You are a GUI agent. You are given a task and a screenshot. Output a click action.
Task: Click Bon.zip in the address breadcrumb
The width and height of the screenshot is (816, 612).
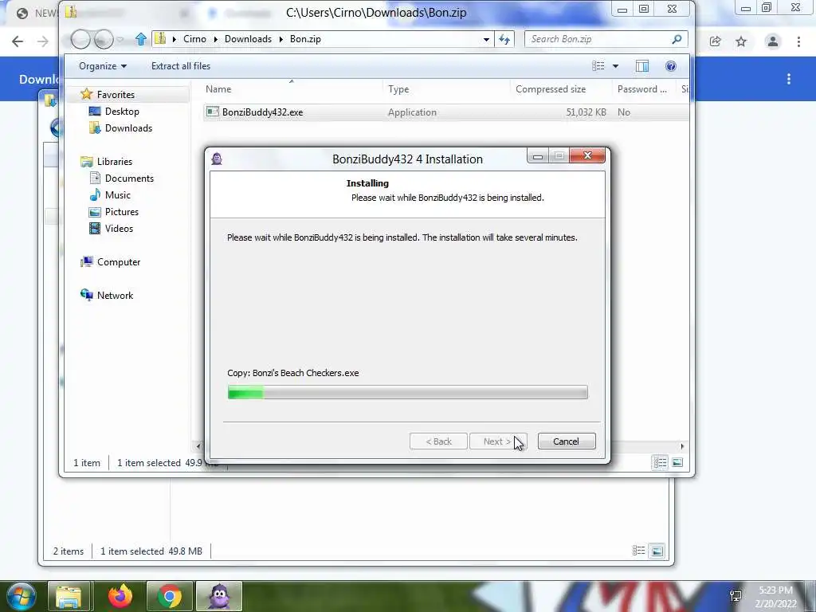tap(305, 39)
